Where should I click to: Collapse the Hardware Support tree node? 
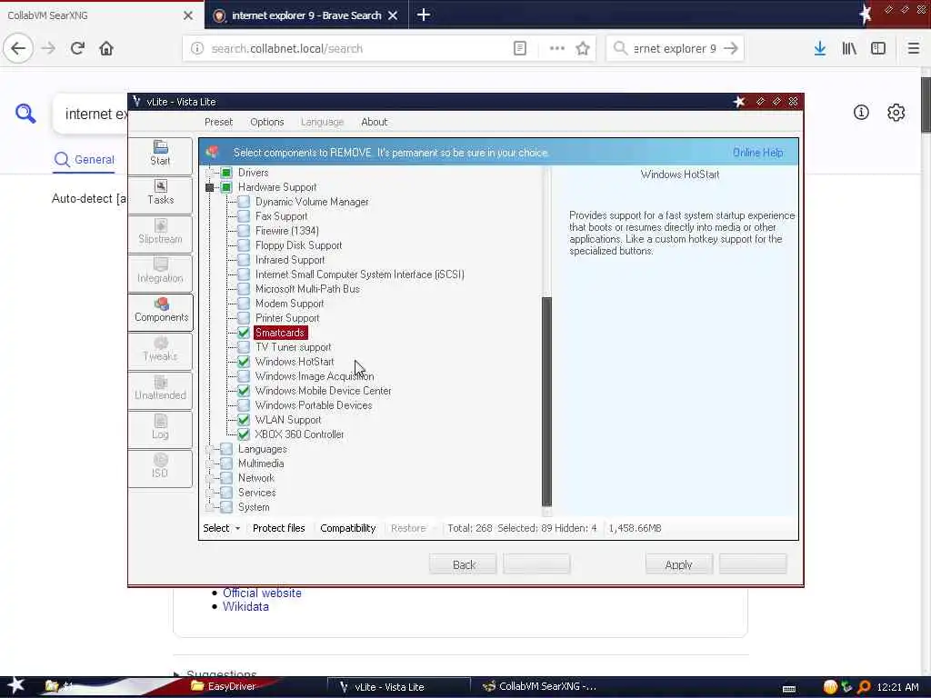(x=210, y=187)
